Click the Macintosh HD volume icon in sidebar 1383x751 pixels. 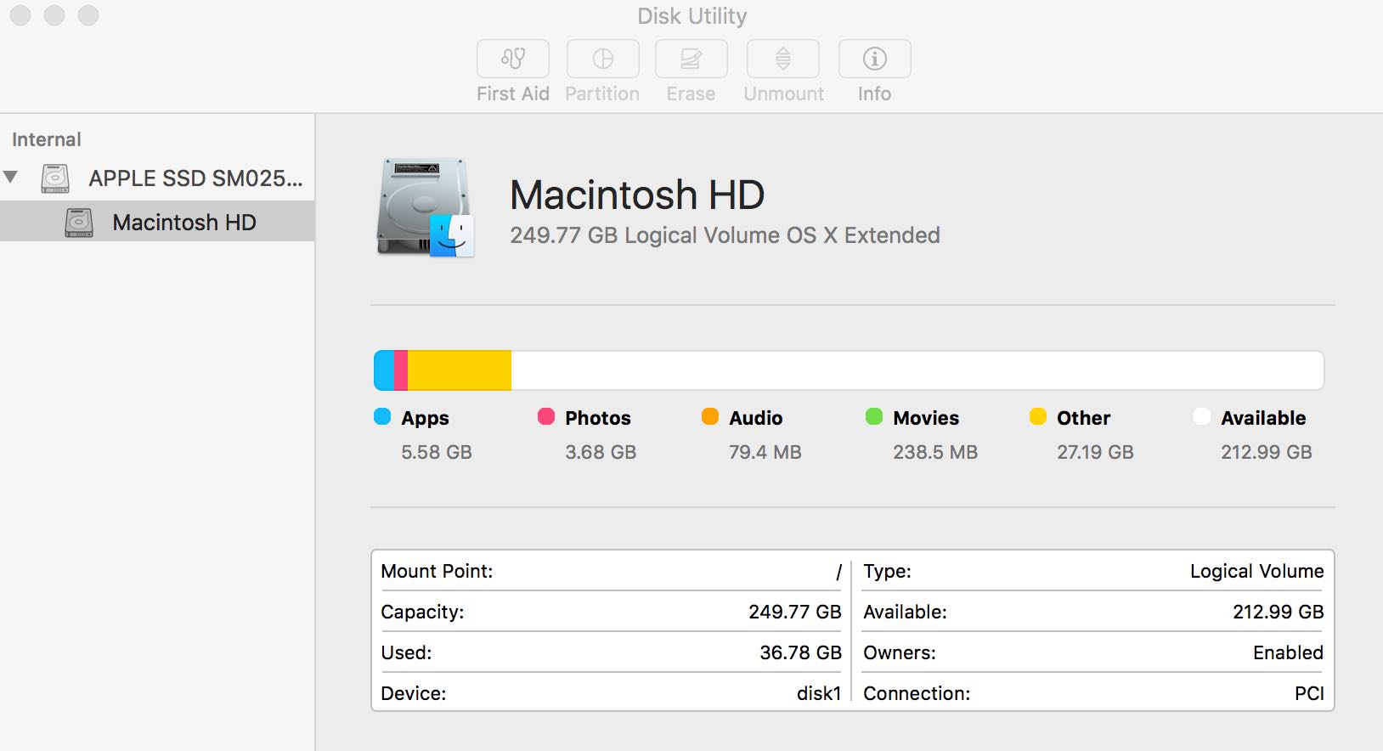[79, 223]
